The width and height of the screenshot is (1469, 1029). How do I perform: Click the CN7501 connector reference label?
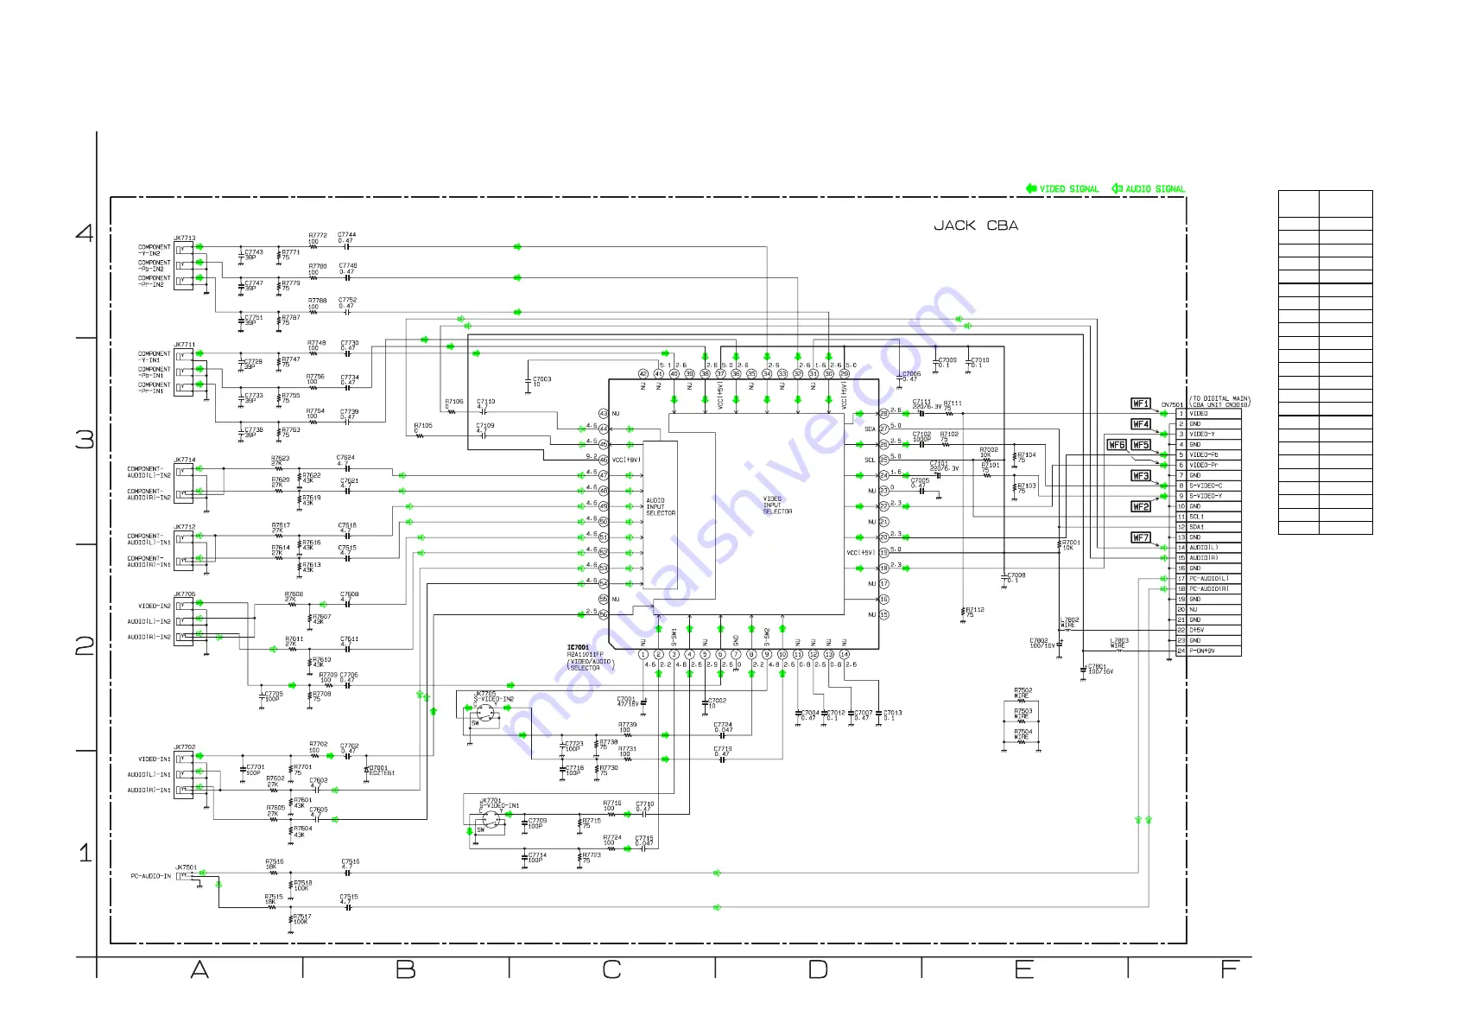tap(1172, 404)
